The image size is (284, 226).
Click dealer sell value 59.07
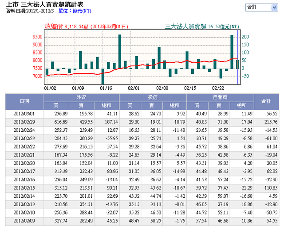pyautogui.click(x=223, y=196)
